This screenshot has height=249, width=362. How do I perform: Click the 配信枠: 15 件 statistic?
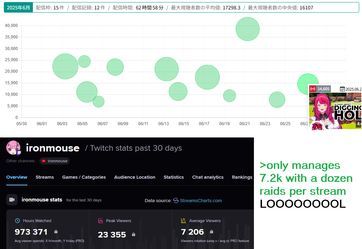pyautogui.click(x=50, y=8)
